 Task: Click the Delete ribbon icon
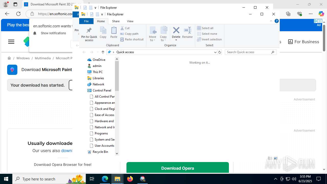176,30
